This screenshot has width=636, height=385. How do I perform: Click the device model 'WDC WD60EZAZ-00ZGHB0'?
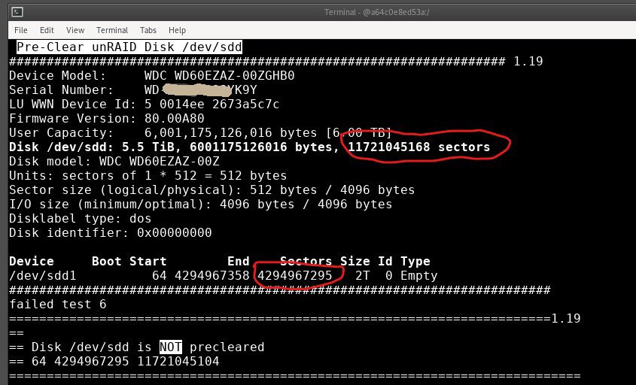click(x=220, y=76)
